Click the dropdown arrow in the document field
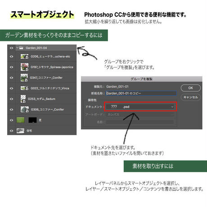Image resolution: width=207 pixels, height=207 pixels. coord(172,107)
